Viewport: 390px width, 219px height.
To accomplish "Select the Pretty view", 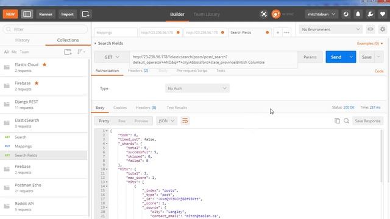I will pyautogui.click(x=104, y=121).
